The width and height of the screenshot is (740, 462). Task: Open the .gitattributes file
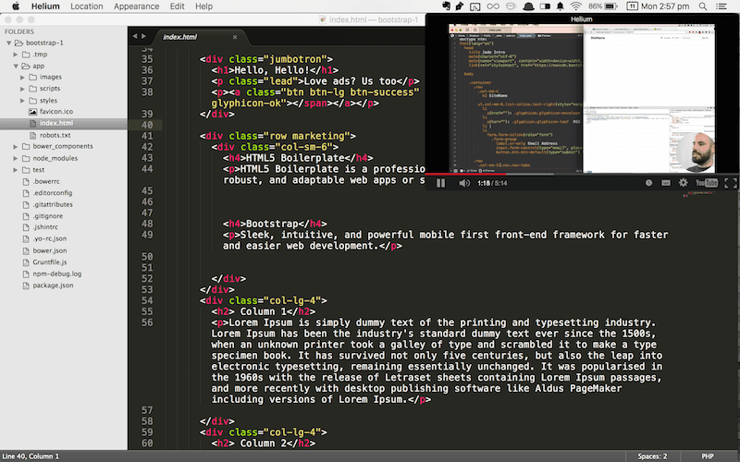(x=53, y=204)
